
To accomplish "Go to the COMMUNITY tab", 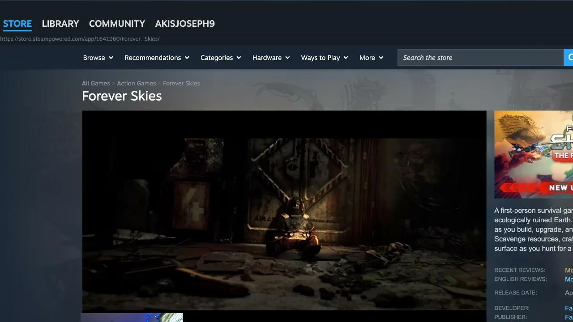I will point(117,24).
